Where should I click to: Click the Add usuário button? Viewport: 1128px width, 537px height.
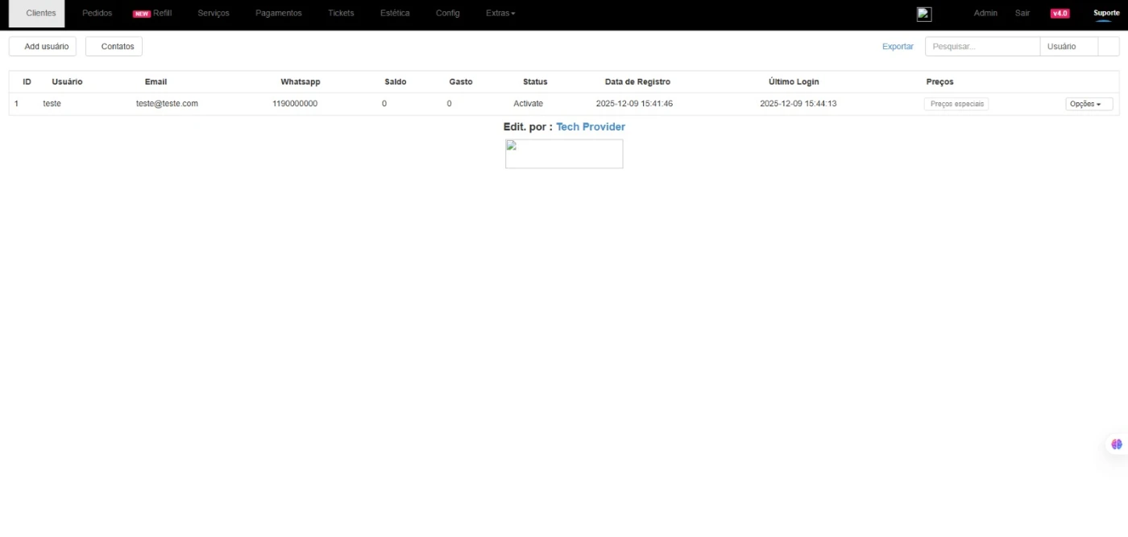pyautogui.click(x=43, y=47)
